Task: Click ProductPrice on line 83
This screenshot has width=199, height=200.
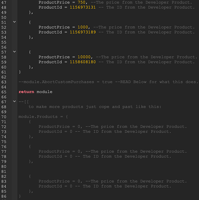Action: (x=54, y=181)
